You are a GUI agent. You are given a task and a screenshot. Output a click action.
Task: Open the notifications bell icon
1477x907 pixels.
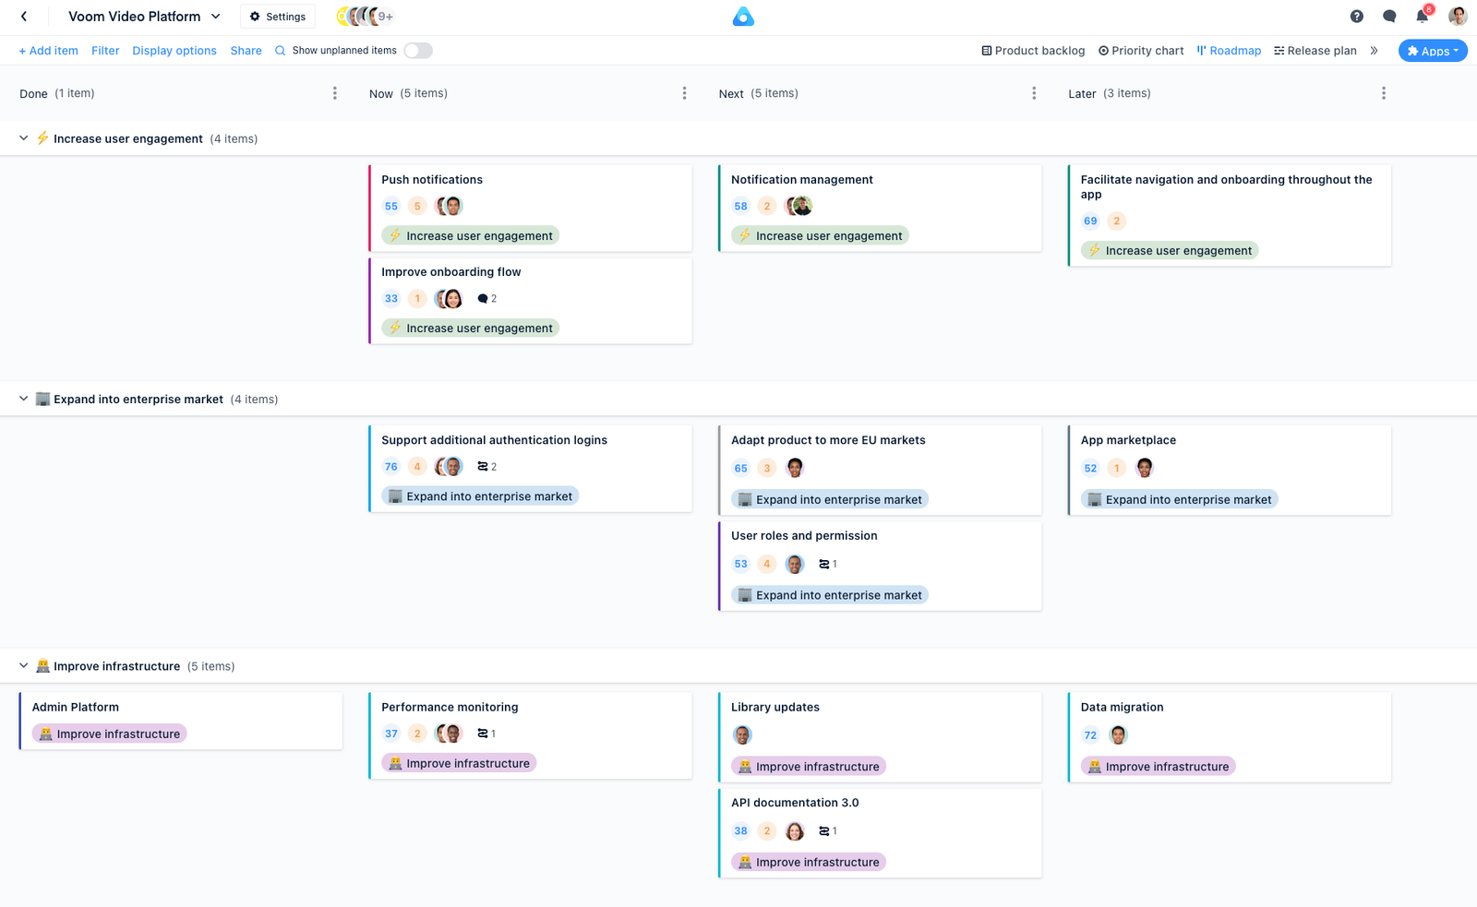[1423, 16]
